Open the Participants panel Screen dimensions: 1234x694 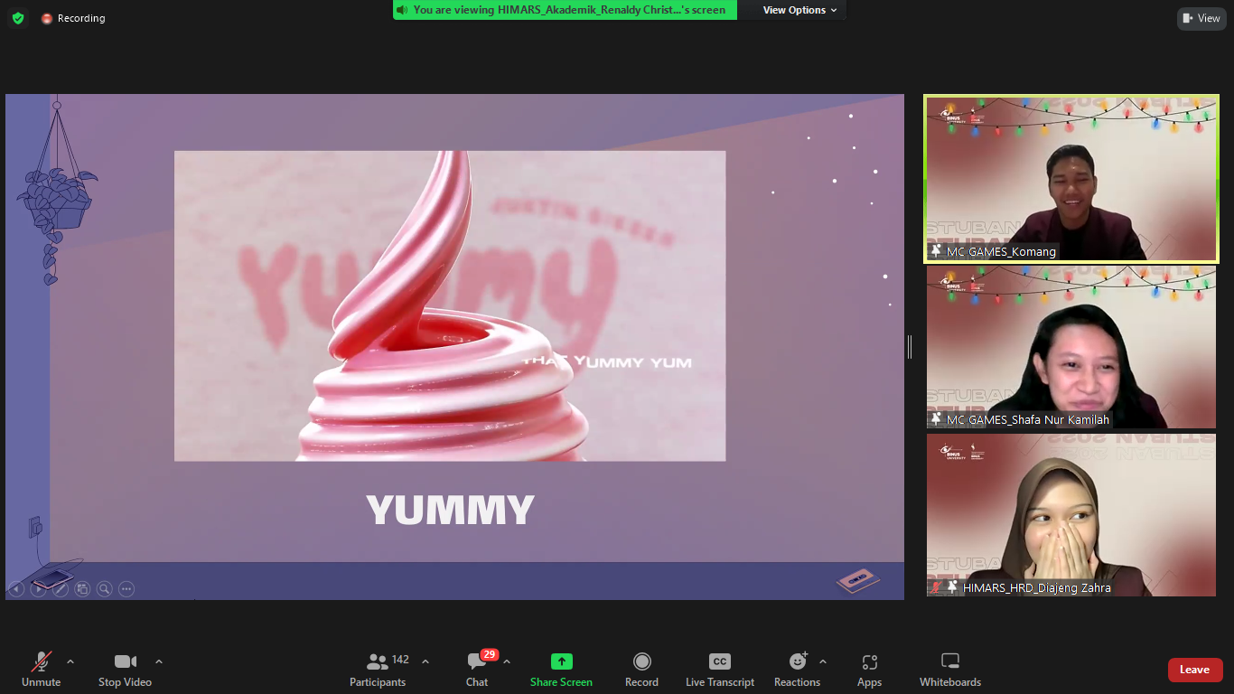[x=378, y=670]
